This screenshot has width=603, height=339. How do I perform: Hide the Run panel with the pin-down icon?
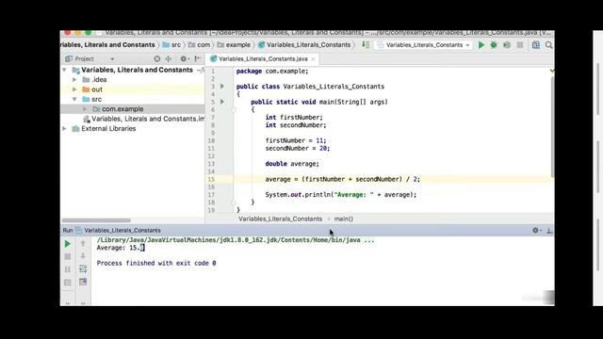pyautogui.click(x=549, y=230)
